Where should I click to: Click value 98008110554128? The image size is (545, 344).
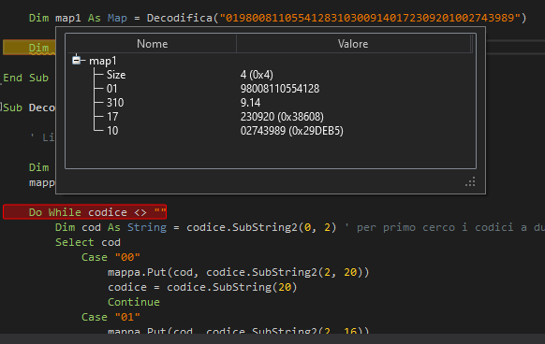(x=280, y=89)
